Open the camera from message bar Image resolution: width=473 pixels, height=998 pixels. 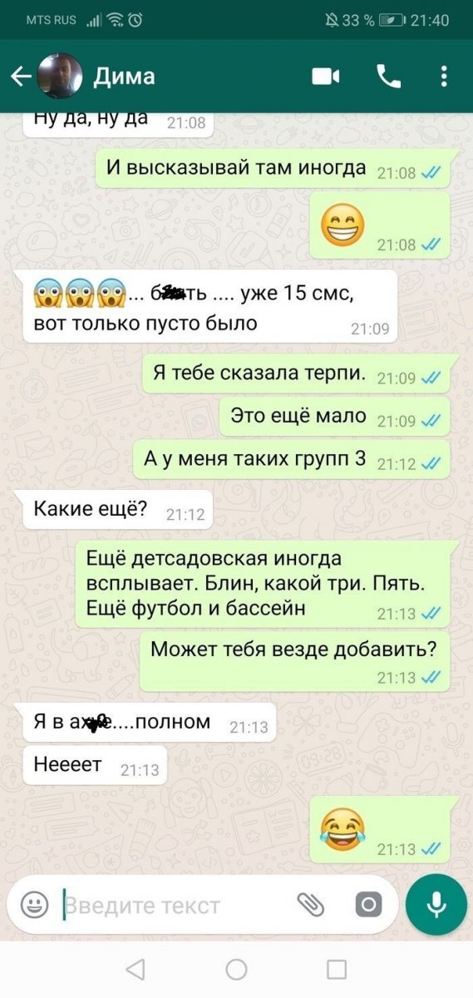[x=368, y=905]
